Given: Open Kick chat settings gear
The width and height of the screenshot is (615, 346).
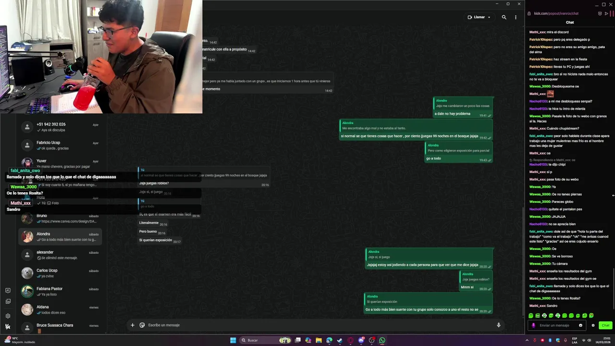Looking at the screenshot, I should [593, 325].
